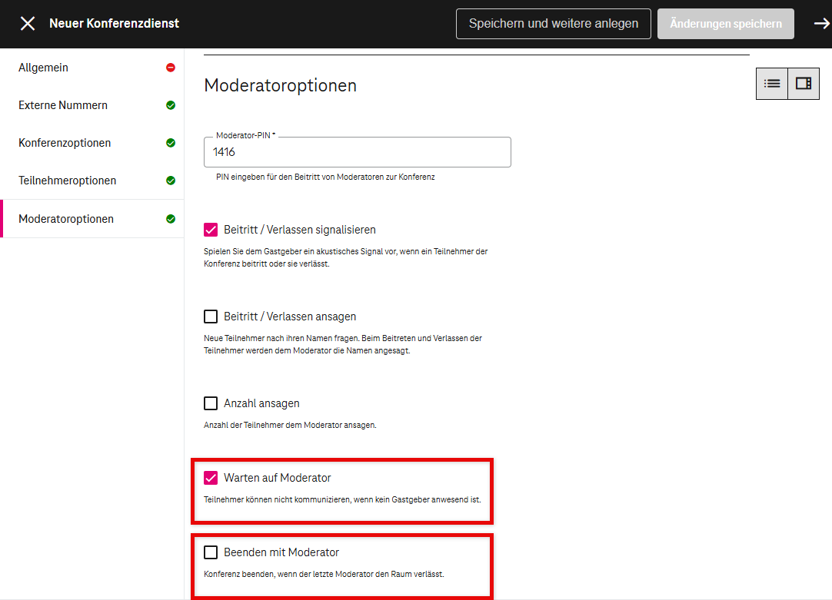Switch to list view layout icon

pos(772,84)
